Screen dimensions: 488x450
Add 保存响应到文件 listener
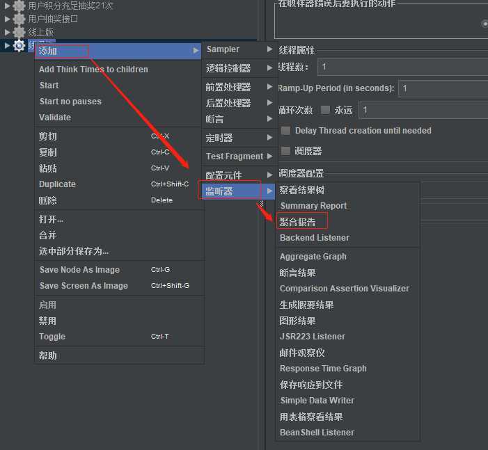point(347,385)
